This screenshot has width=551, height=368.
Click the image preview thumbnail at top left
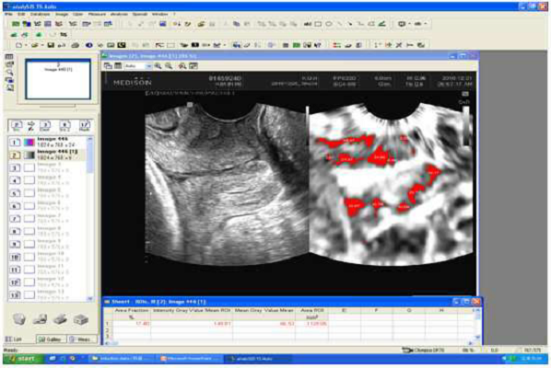(x=58, y=79)
